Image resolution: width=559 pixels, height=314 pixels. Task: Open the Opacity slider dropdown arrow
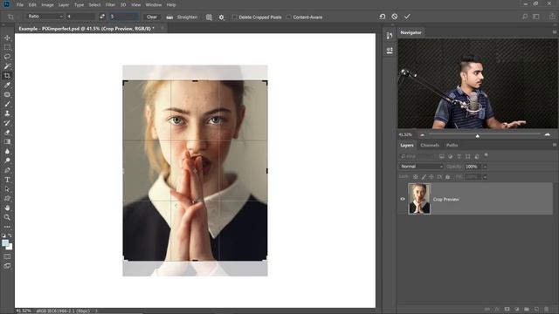point(485,167)
